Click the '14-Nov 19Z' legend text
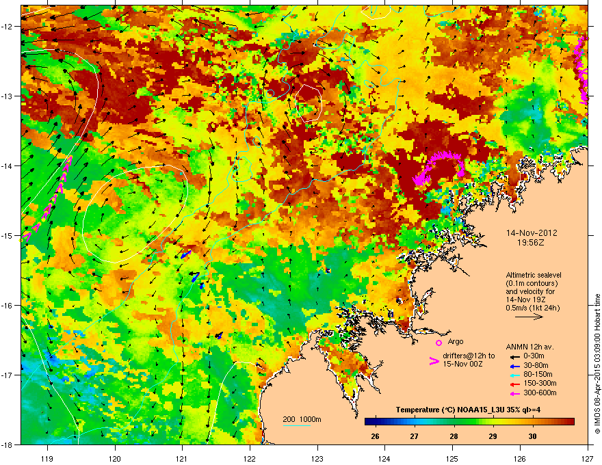Image resolution: width=602 pixels, height=465 pixels. (x=525, y=300)
